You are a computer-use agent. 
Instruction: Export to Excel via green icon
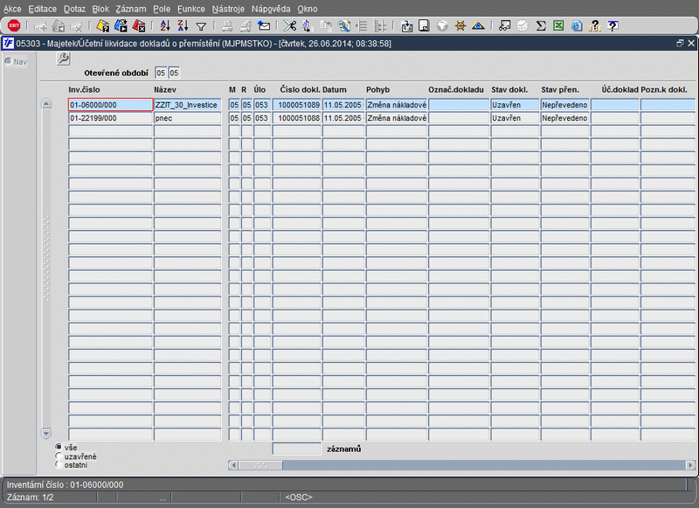pos(558,26)
